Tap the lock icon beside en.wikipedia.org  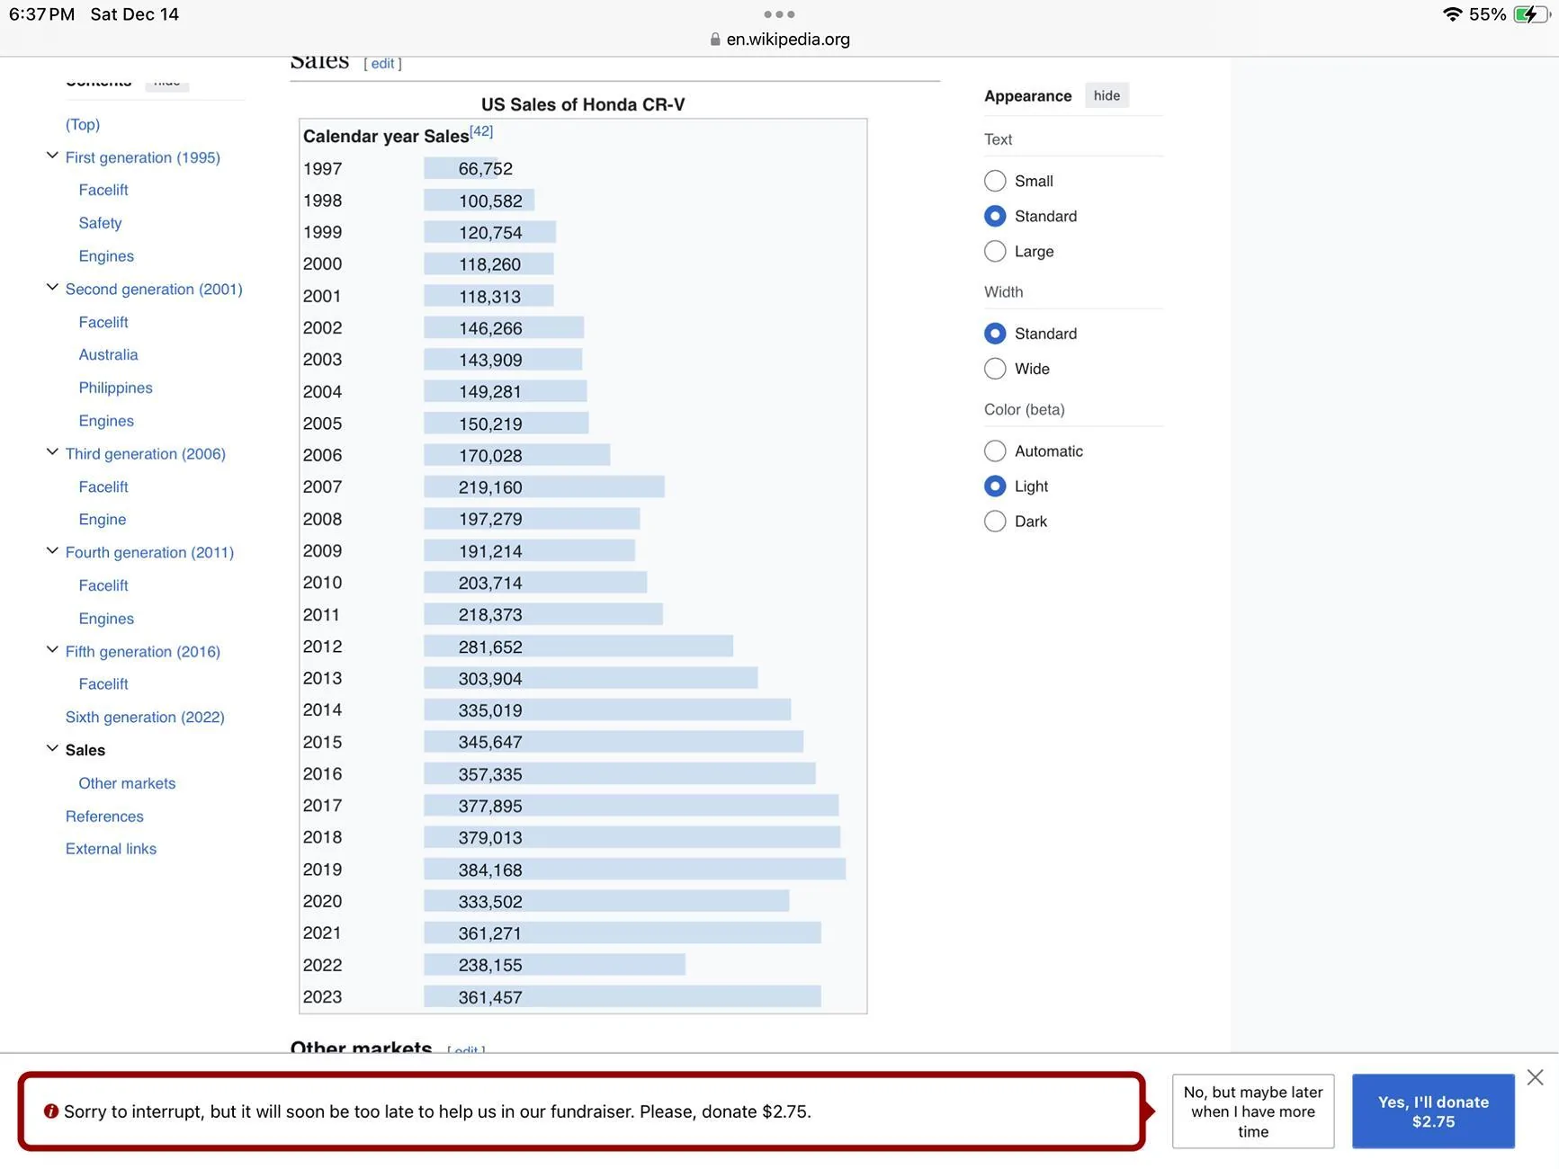715,40
